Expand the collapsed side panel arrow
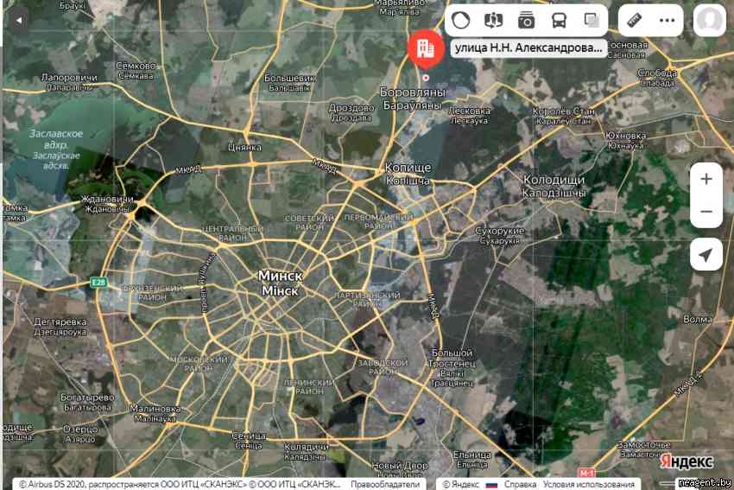 tap(14, 18)
